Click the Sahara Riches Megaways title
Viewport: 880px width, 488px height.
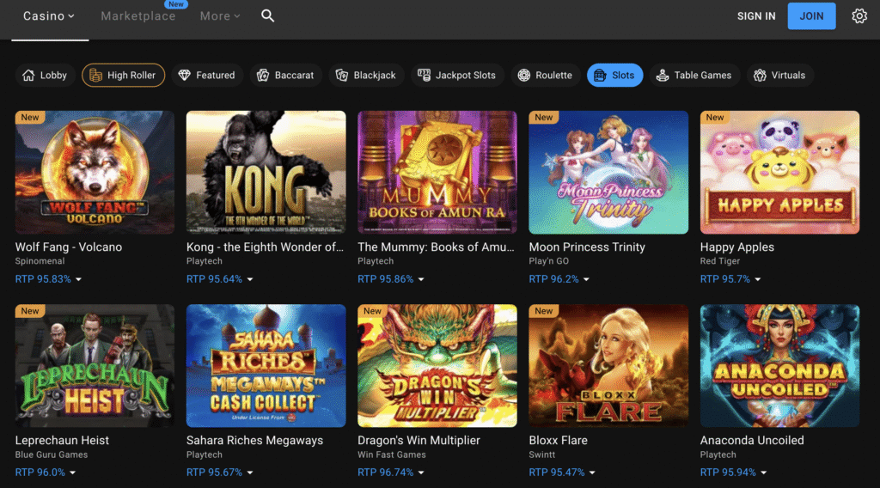(x=254, y=441)
